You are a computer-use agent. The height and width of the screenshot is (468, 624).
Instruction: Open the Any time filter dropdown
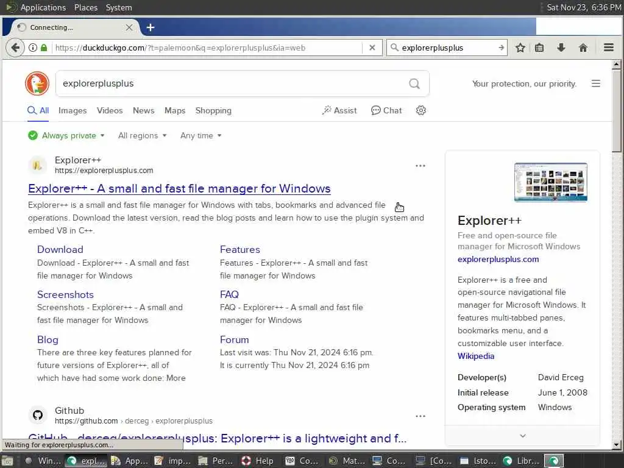(x=200, y=135)
